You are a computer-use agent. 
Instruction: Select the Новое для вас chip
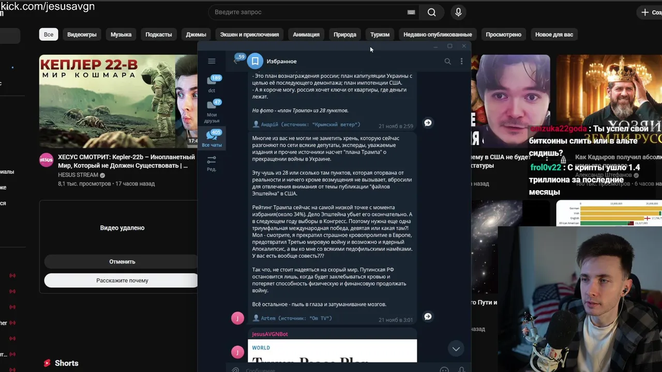pyautogui.click(x=554, y=35)
